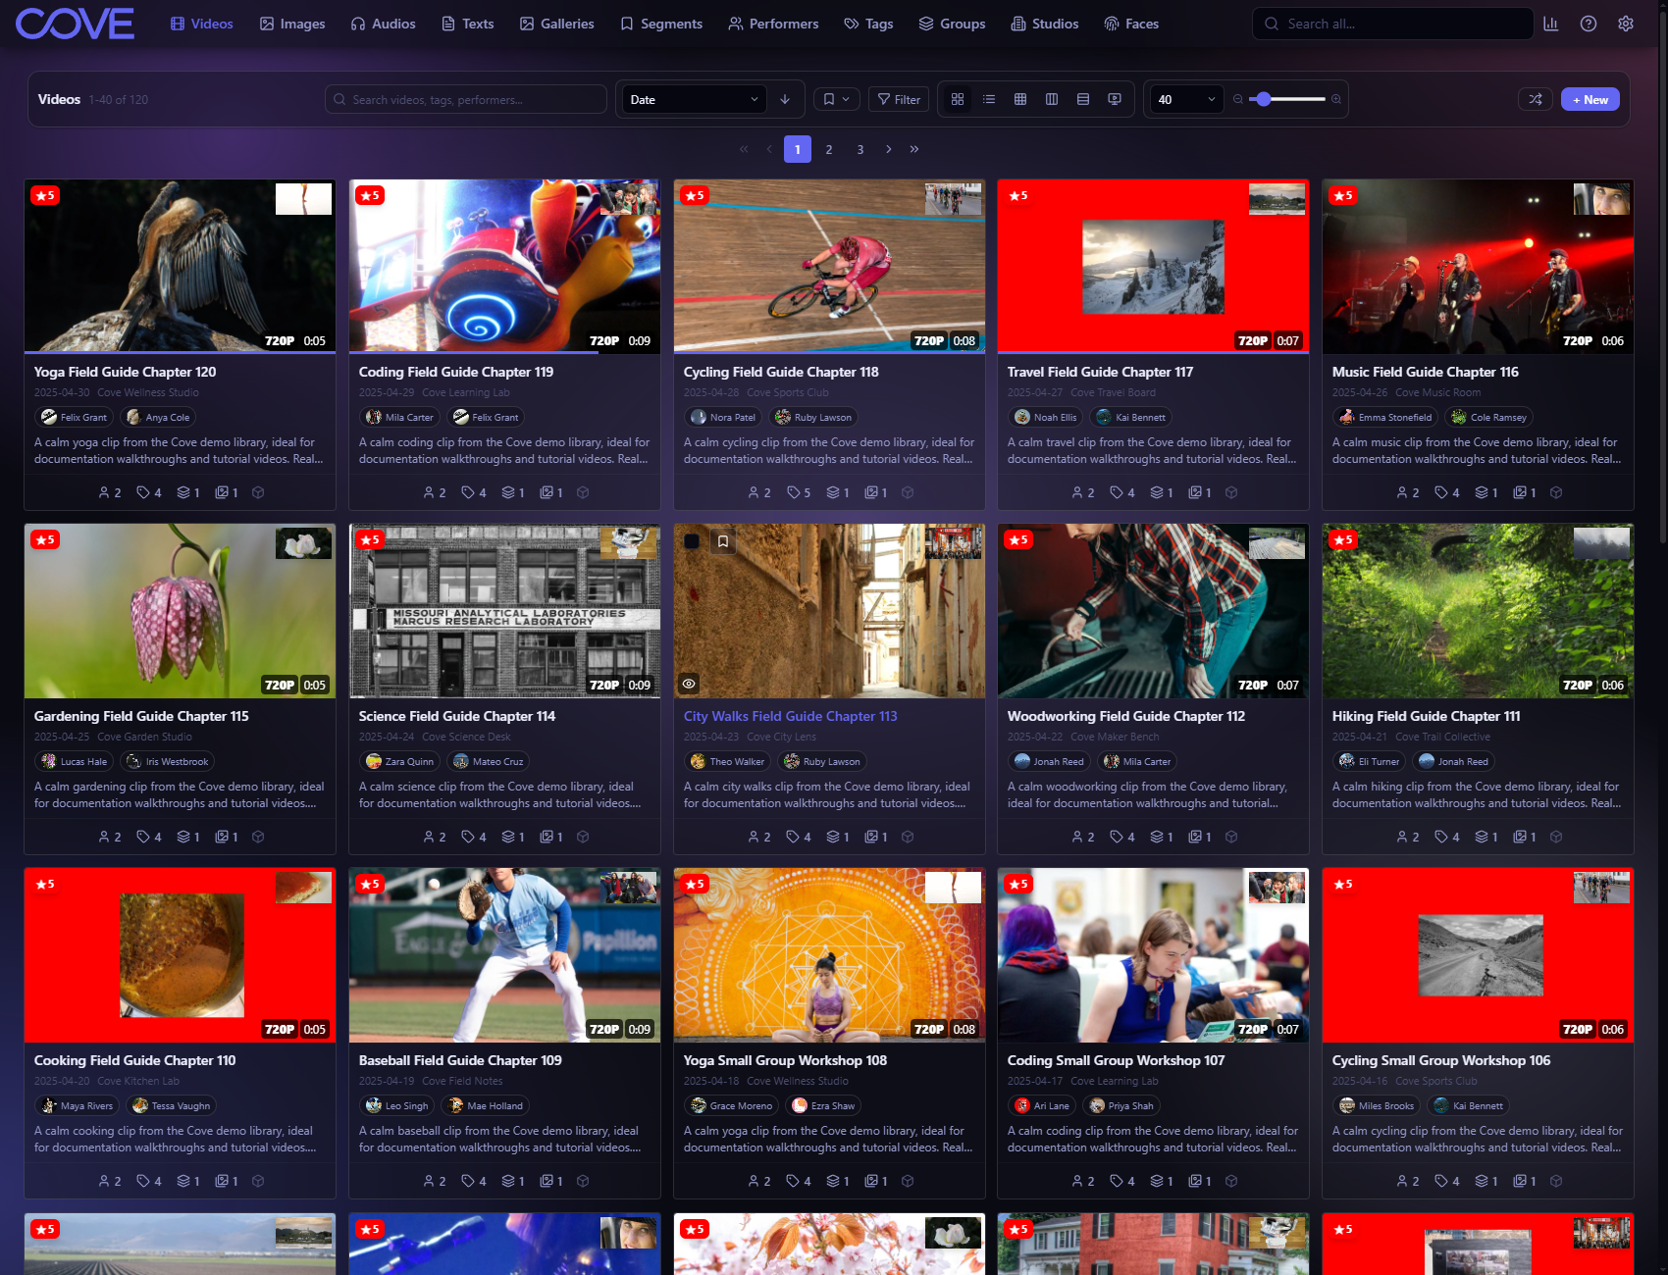The image size is (1668, 1275).
Task: Open the Tags section
Action: pyautogui.click(x=869, y=24)
